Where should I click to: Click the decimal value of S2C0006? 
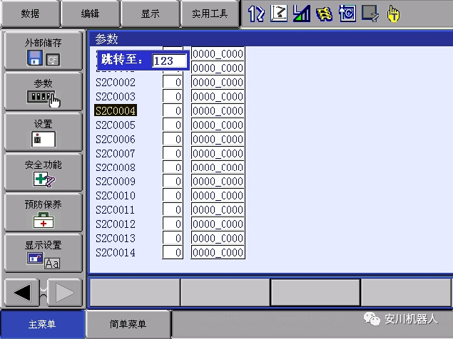click(173, 139)
